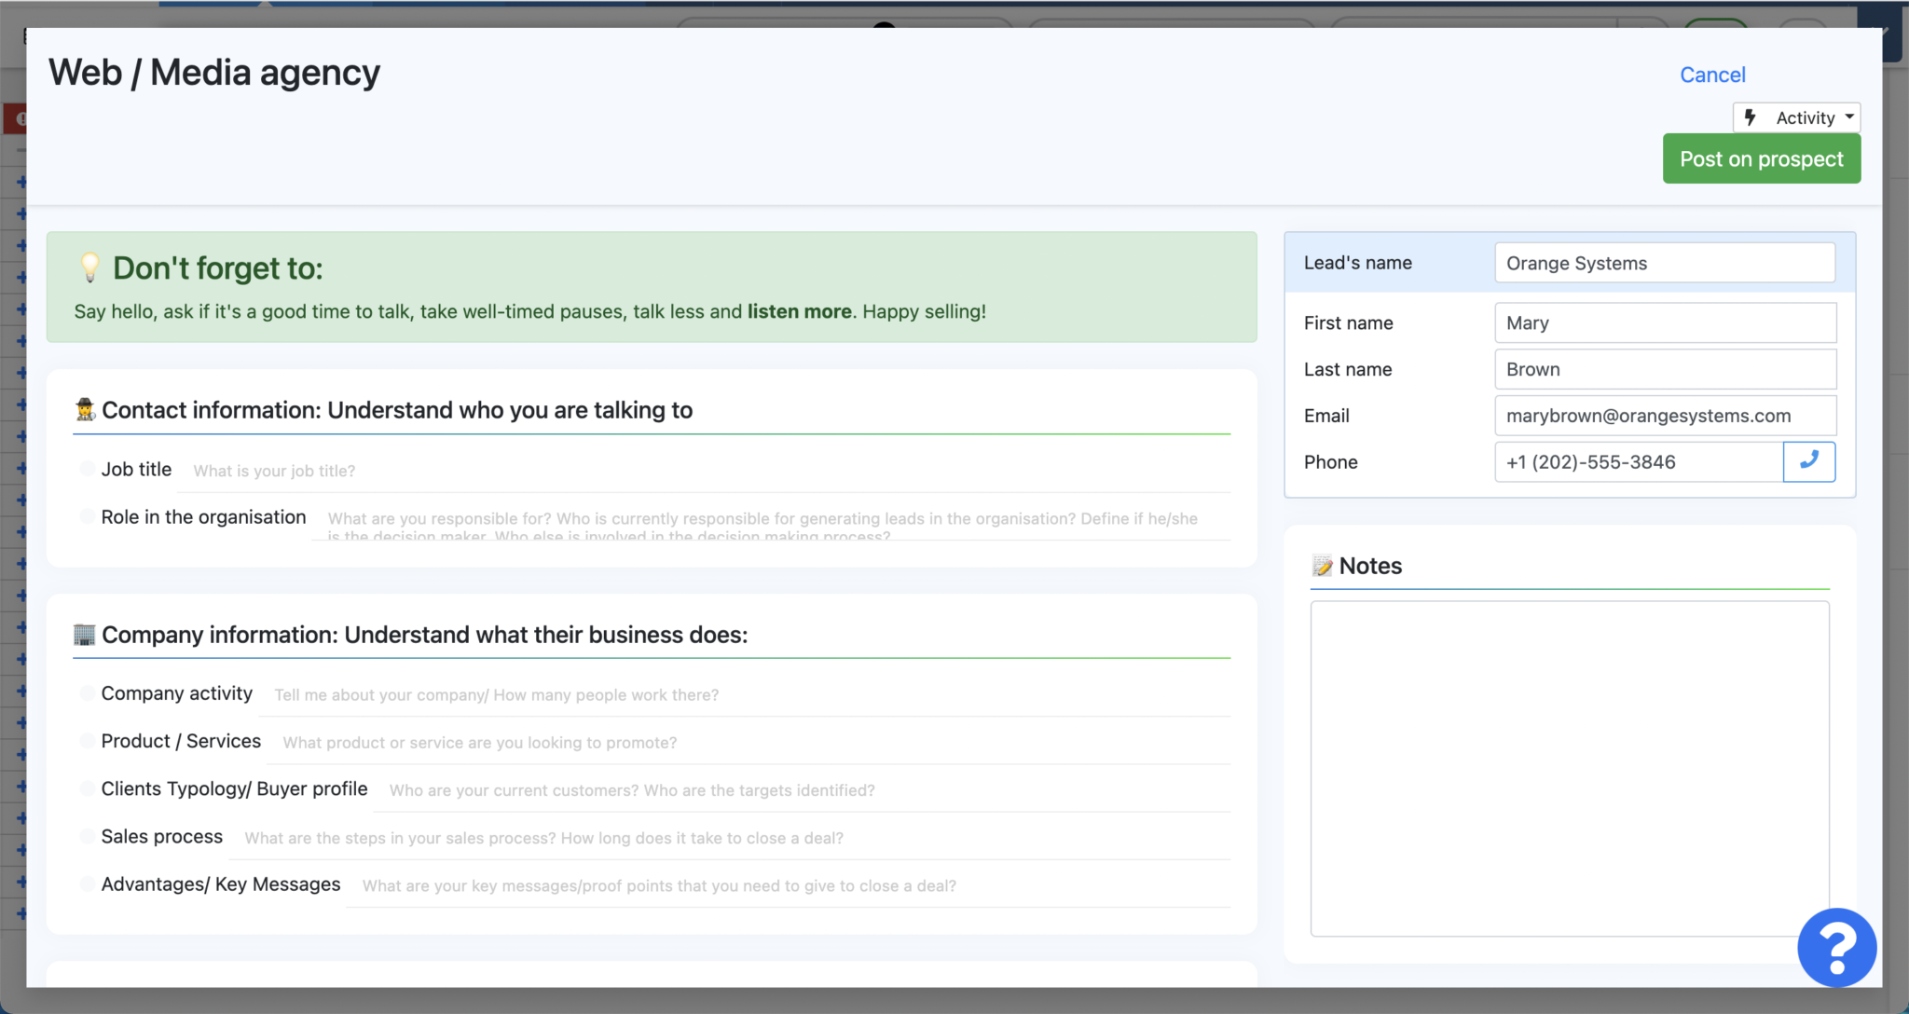Mark Sales process question as covered
The image size is (1909, 1014).
(86, 835)
